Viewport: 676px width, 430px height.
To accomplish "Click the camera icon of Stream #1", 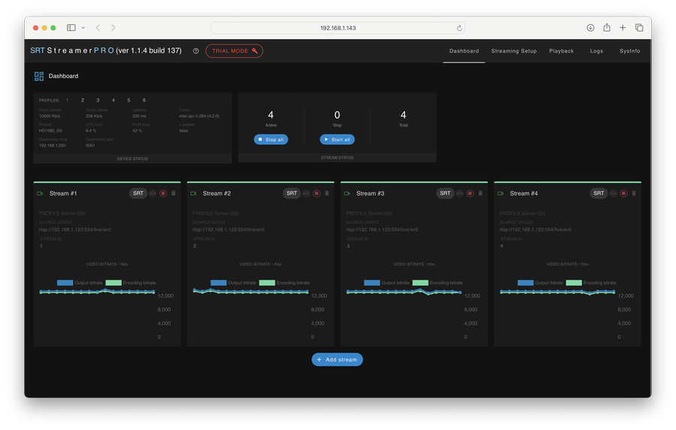I will [x=40, y=193].
